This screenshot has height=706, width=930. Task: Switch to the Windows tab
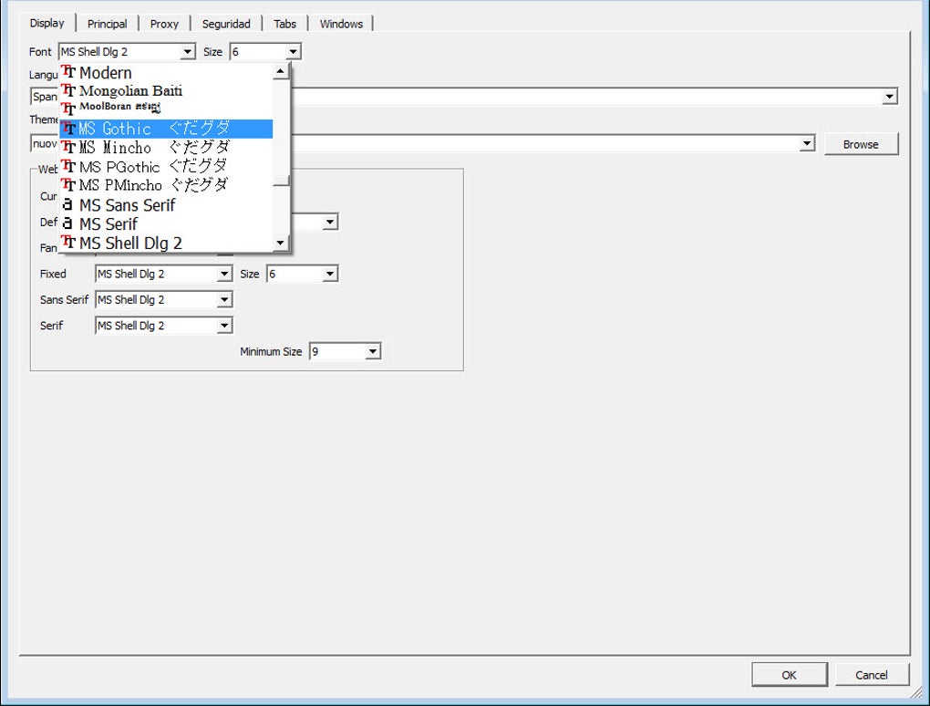click(x=341, y=24)
